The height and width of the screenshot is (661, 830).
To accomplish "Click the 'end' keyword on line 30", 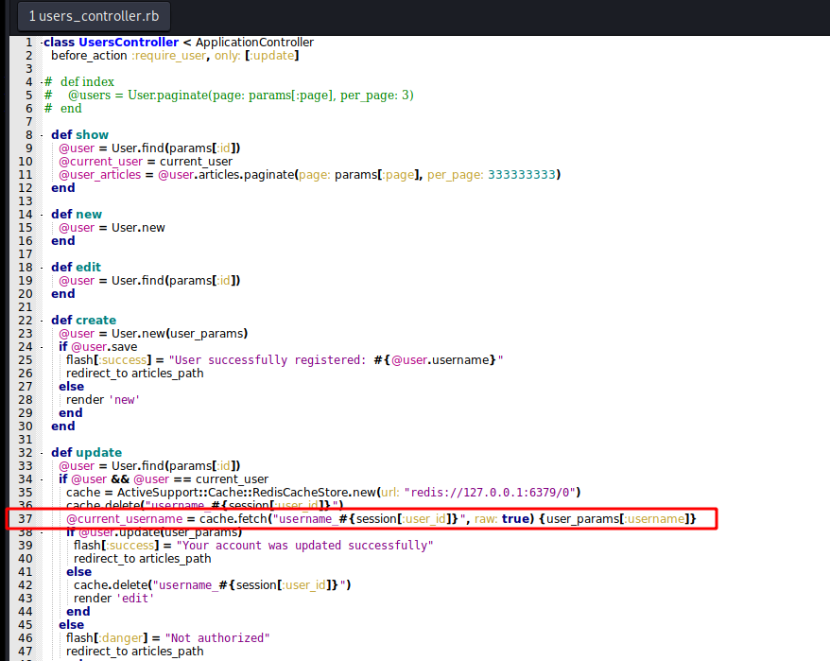I will click(x=63, y=426).
